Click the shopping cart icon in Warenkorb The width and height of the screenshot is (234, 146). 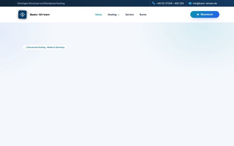click(198, 15)
